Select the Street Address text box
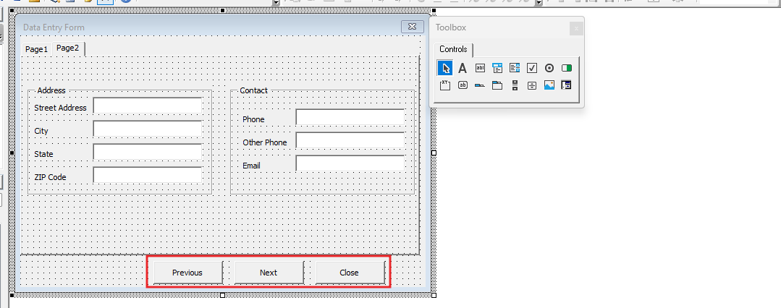781x308 pixels. [x=148, y=106]
